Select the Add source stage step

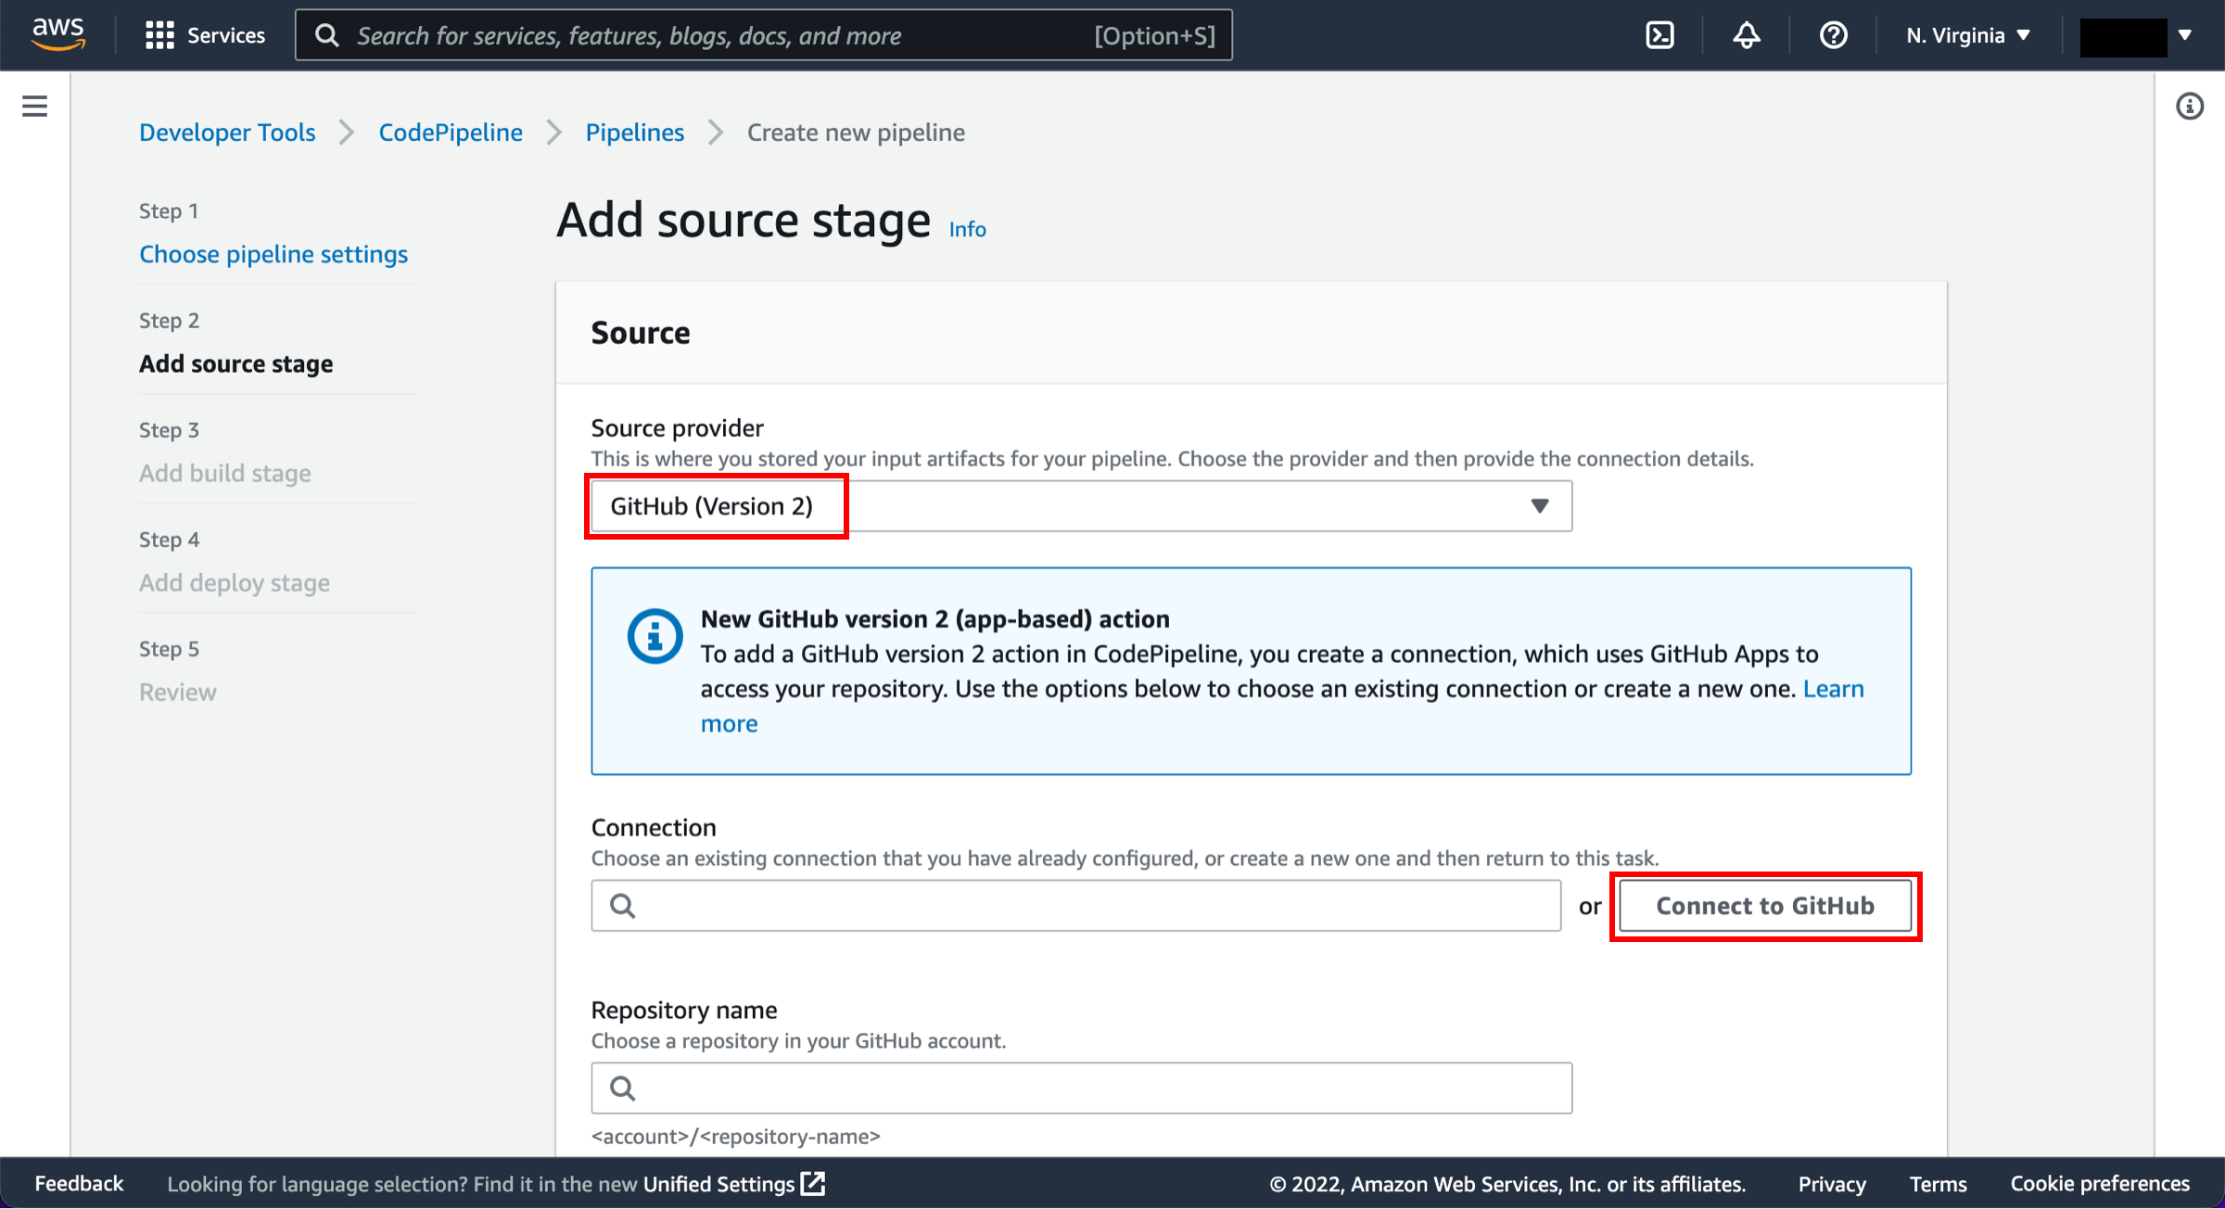point(235,363)
